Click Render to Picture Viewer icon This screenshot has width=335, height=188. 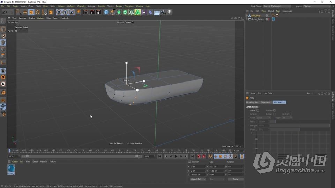[x=92, y=13]
